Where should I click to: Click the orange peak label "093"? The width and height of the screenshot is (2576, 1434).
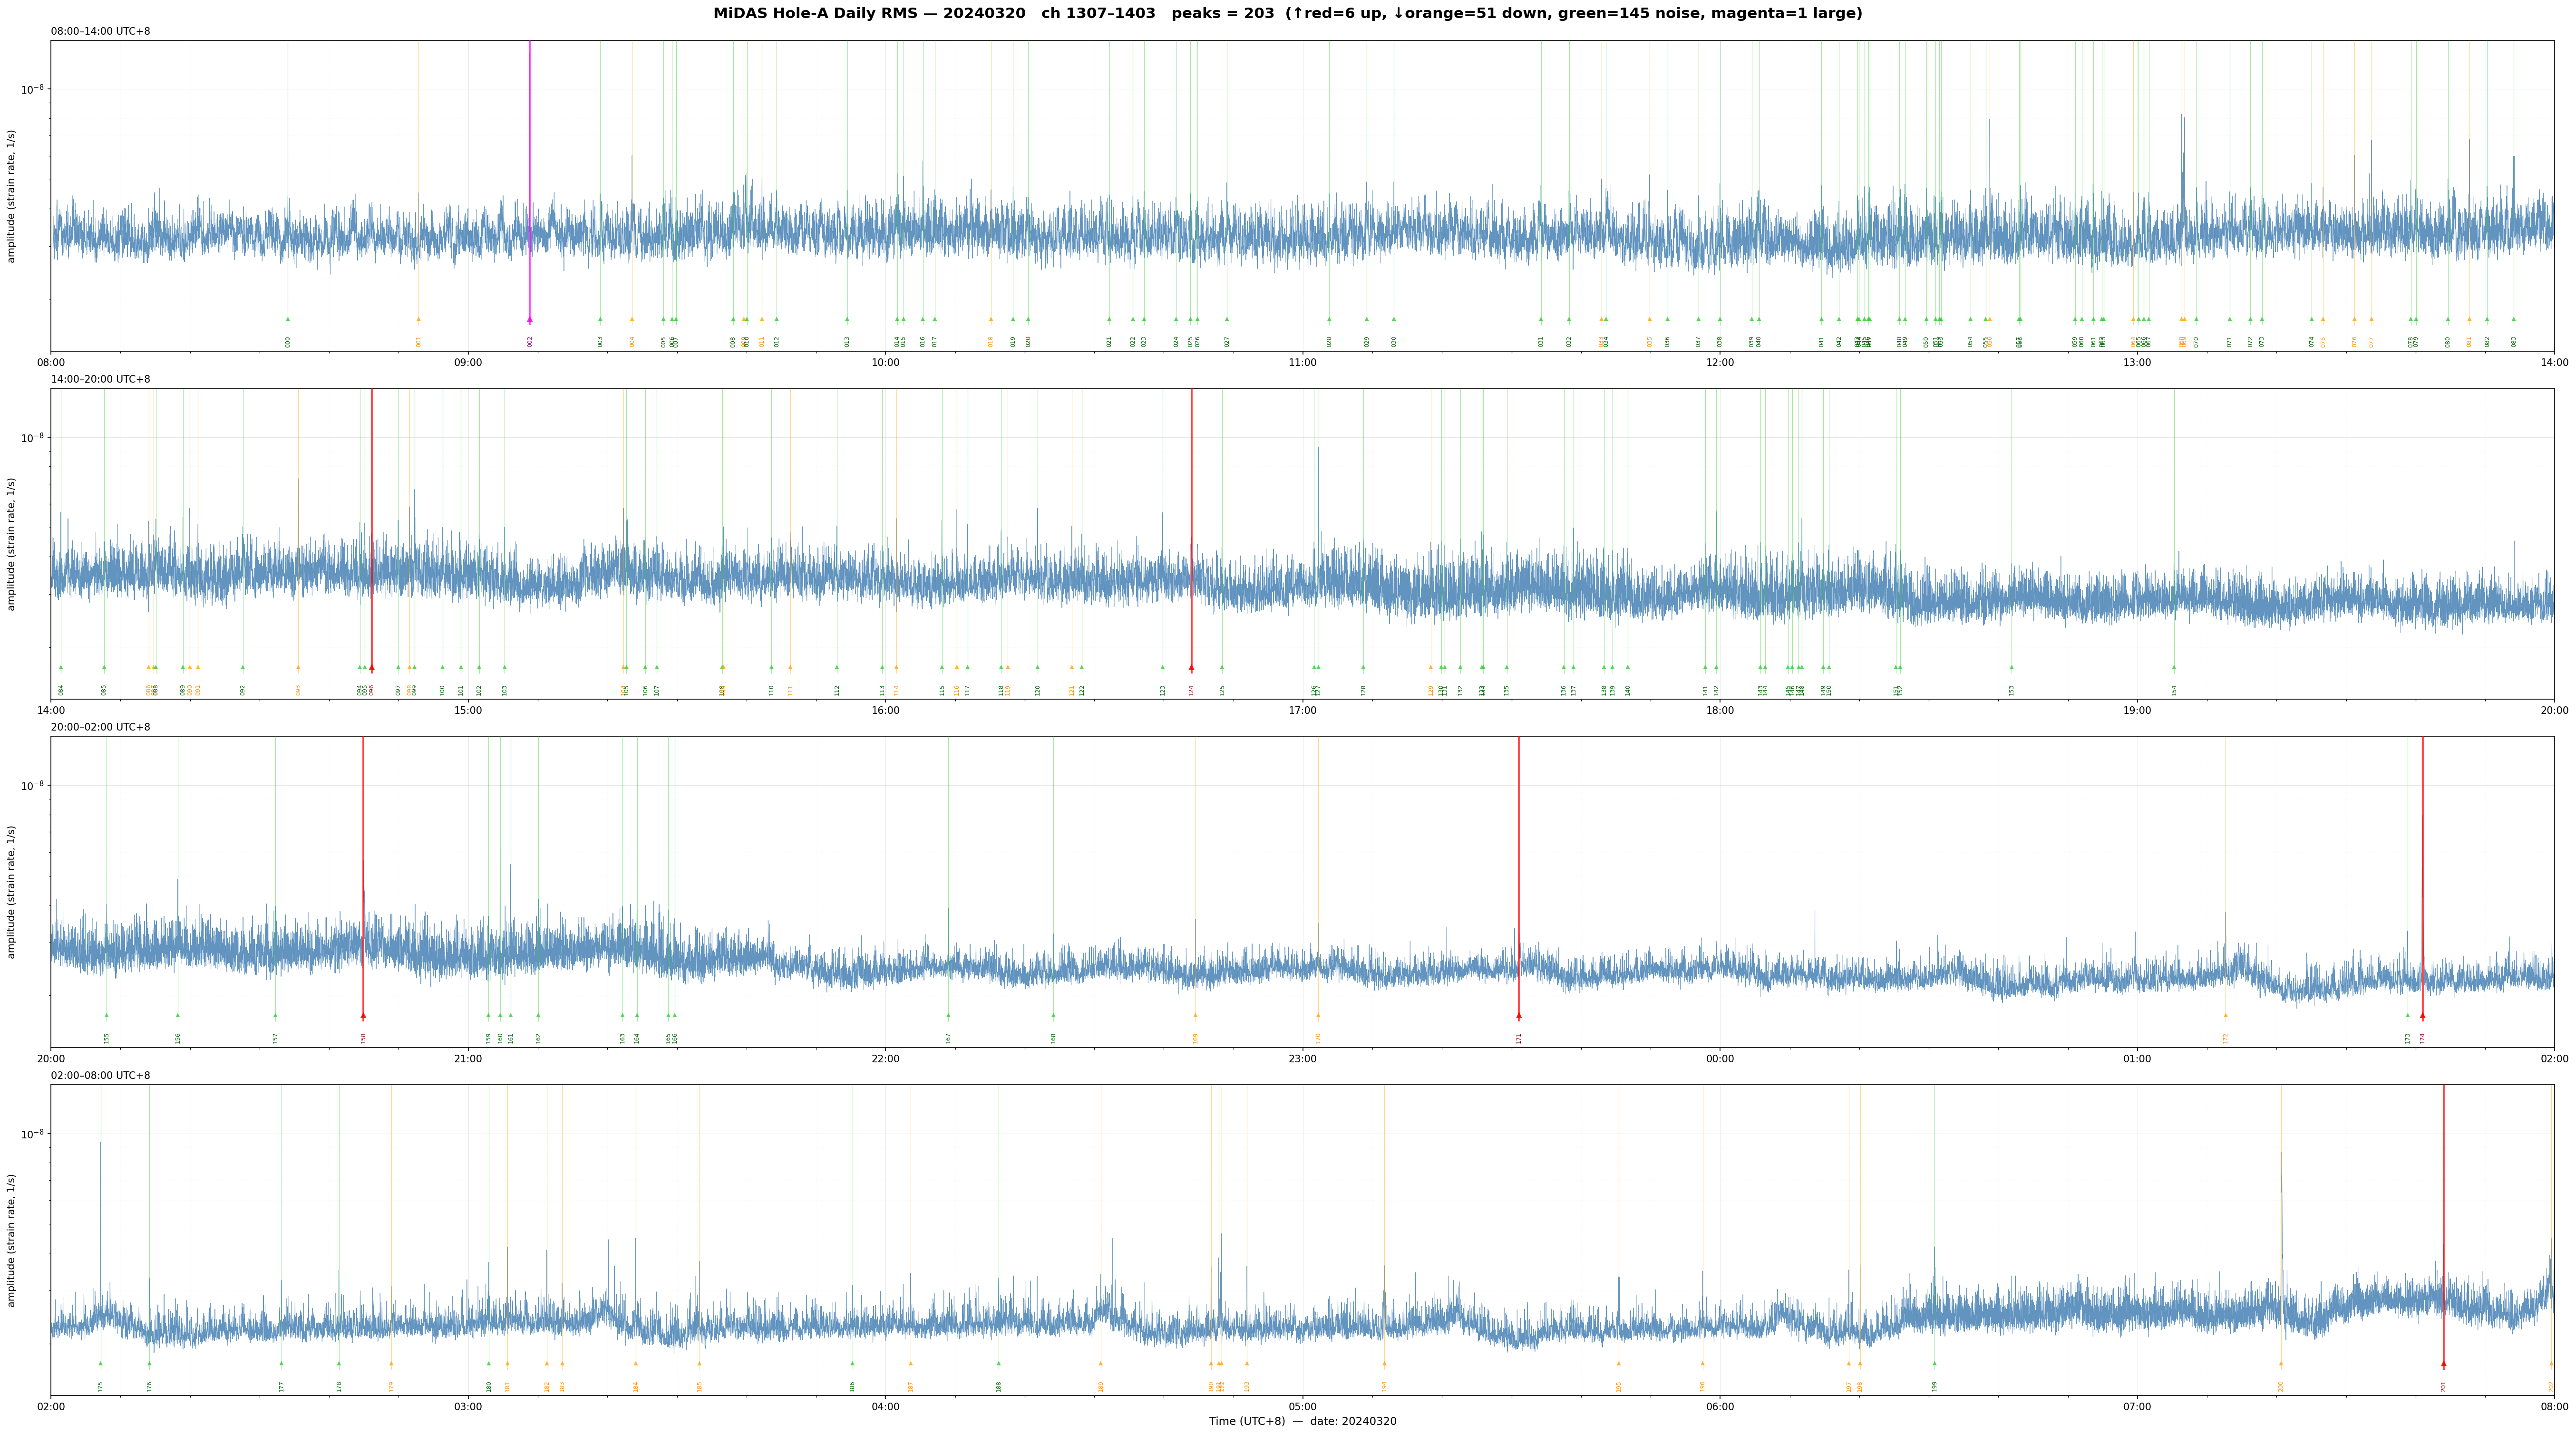[x=298, y=690]
